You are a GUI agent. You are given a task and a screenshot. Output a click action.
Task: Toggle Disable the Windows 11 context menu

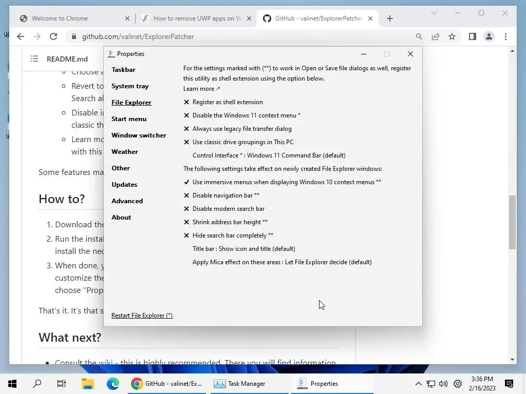coord(242,115)
